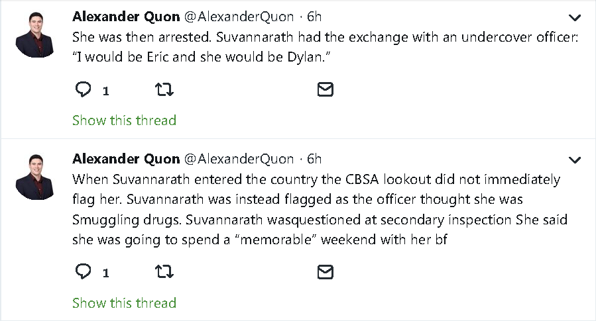596x321 pixels.
Task: Open @AlexanderQuon handle in first tweet
Action: (239, 16)
